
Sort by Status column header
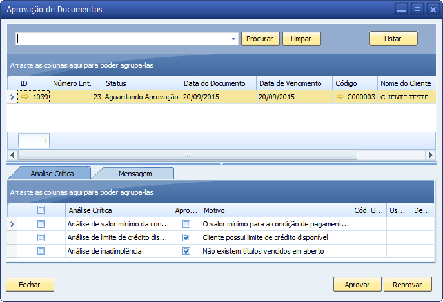coord(142,83)
